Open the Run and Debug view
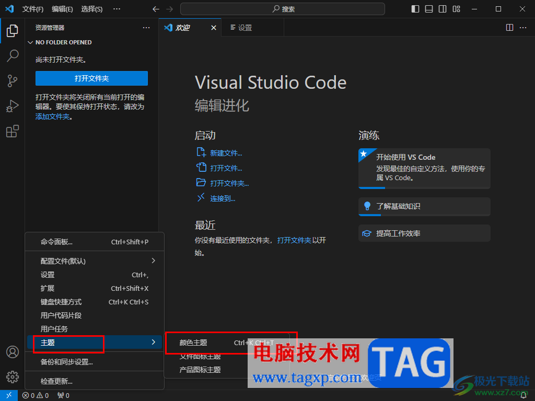 tap(13, 106)
